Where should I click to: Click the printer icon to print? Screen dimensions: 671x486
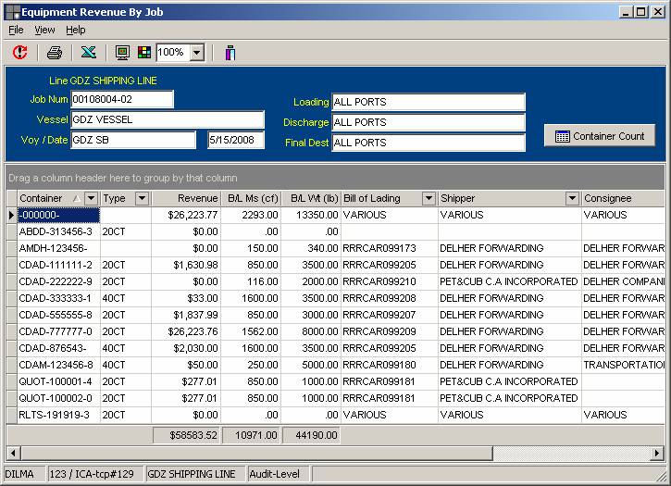tap(55, 53)
